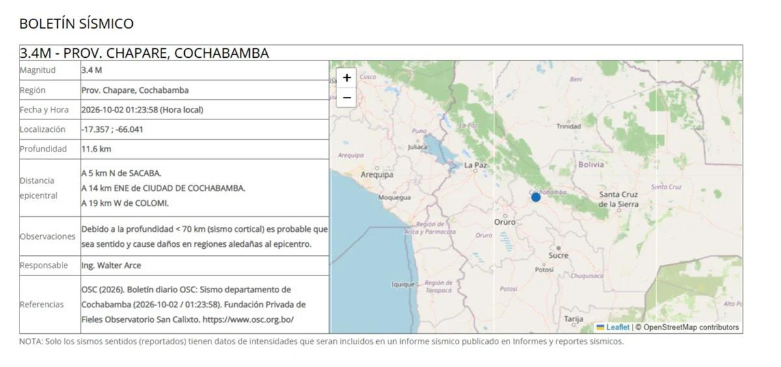The width and height of the screenshot is (781, 367).
Task: Click the blue epicenter marker on map
Action: (x=536, y=197)
